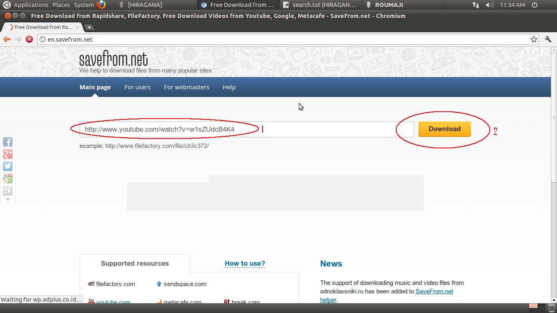Share on Twitter sidebar icon
Viewport: 557px width, 313px height.
coord(7,166)
